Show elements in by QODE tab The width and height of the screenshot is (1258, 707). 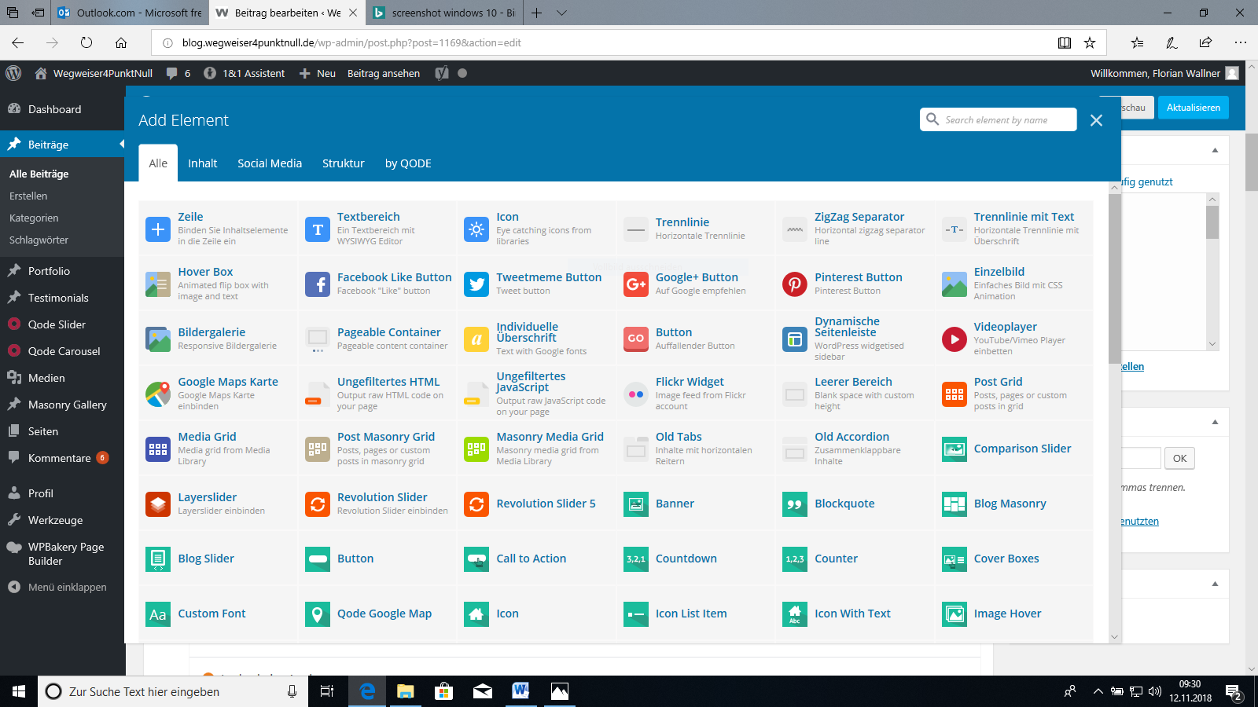[x=408, y=163]
